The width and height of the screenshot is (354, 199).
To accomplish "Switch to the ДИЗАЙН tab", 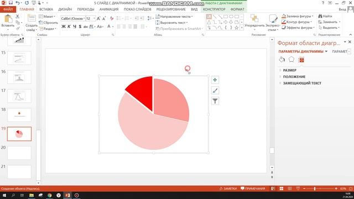I will (x=65, y=9).
